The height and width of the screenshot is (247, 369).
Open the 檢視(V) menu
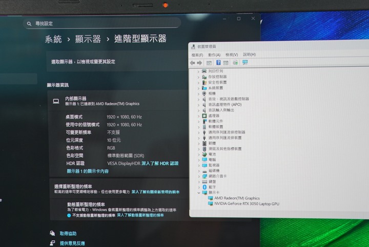click(x=232, y=54)
